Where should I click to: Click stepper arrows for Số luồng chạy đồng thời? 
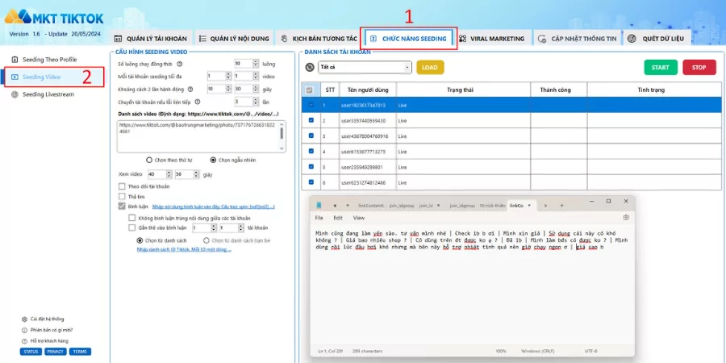(256, 64)
